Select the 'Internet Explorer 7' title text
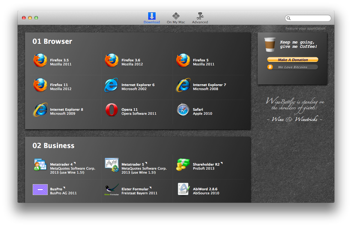Screen dimensions: 352x227 (209, 85)
